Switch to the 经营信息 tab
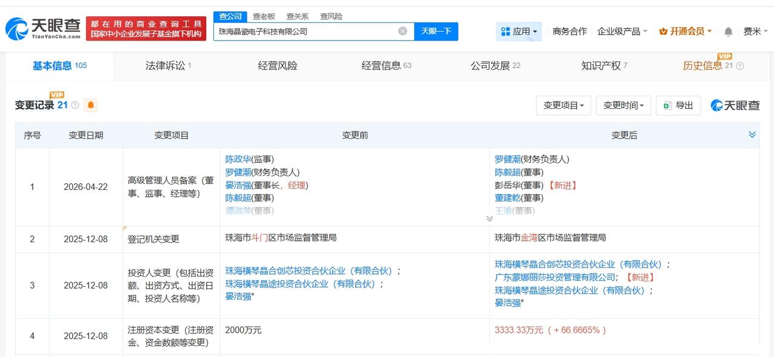Screen dimensions: 774x357 pyautogui.click(x=386, y=66)
